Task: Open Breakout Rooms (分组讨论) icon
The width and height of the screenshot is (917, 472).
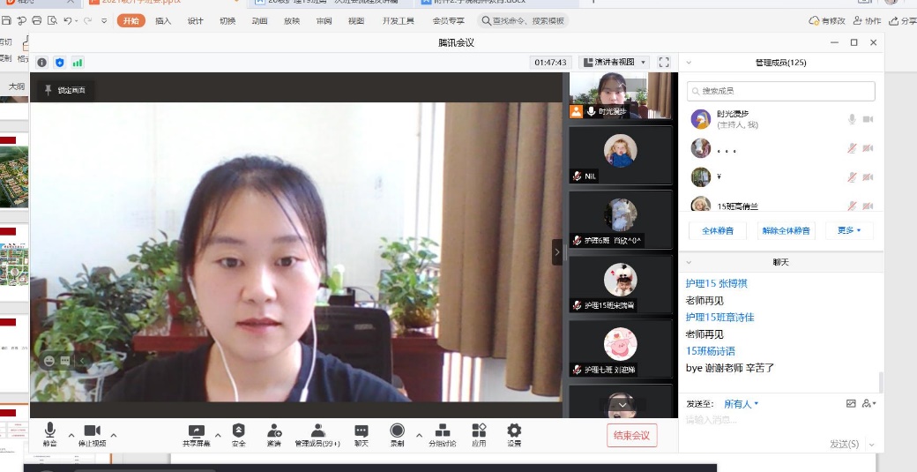Action: pos(443,431)
